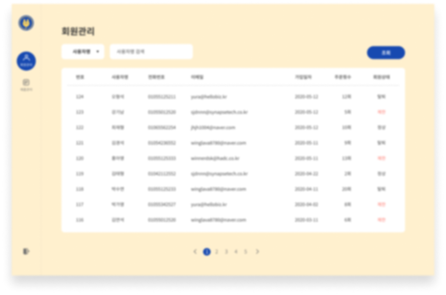The image size is (446, 295).
Task: Select page 3 in pagination
Action: pyautogui.click(x=227, y=251)
